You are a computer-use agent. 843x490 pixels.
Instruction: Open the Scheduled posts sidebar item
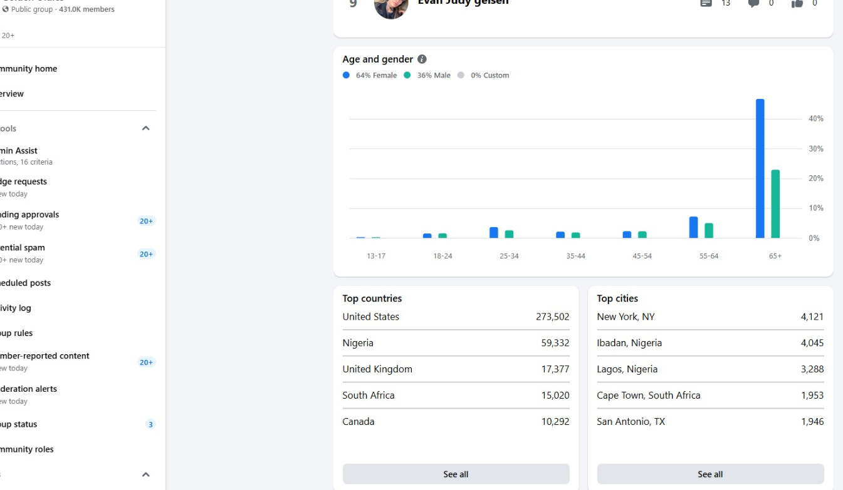pyautogui.click(x=25, y=283)
